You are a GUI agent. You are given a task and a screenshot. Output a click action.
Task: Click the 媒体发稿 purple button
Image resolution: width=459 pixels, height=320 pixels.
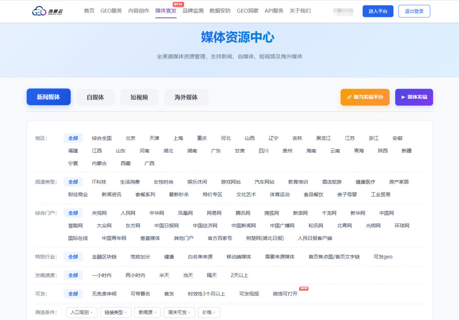pyautogui.click(x=414, y=97)
